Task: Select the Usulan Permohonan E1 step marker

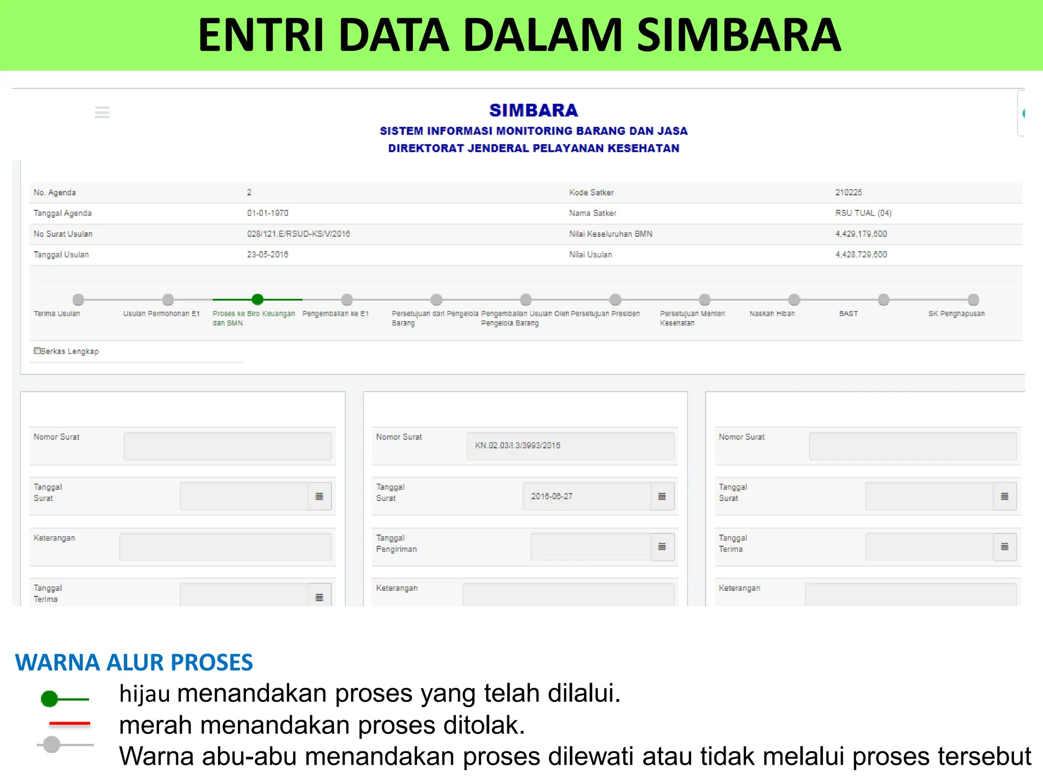Action: (x=168, y=299)
